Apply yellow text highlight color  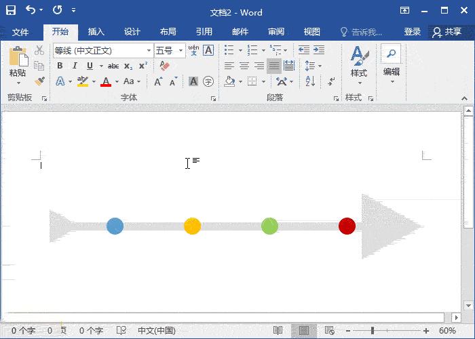pos(83,81)
